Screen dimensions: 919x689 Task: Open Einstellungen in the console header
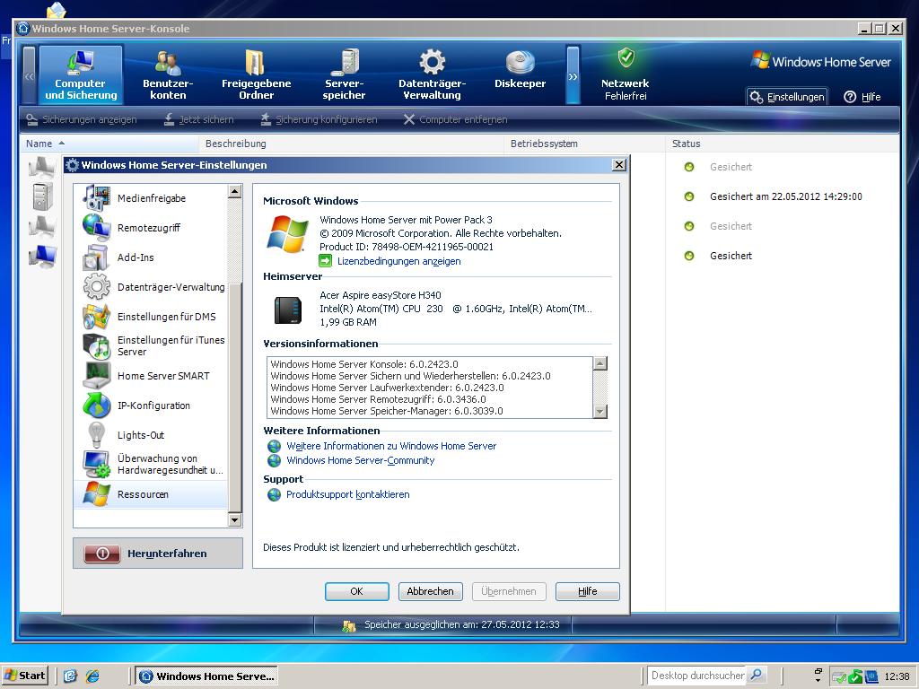pyautogui.click(x=787, y=97)
